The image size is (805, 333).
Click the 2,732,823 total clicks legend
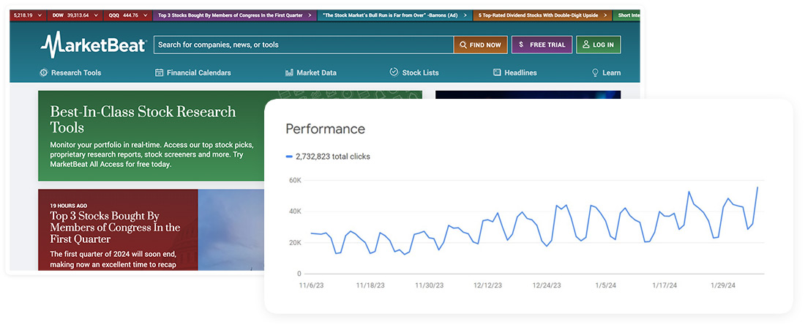tap(328, 157)
